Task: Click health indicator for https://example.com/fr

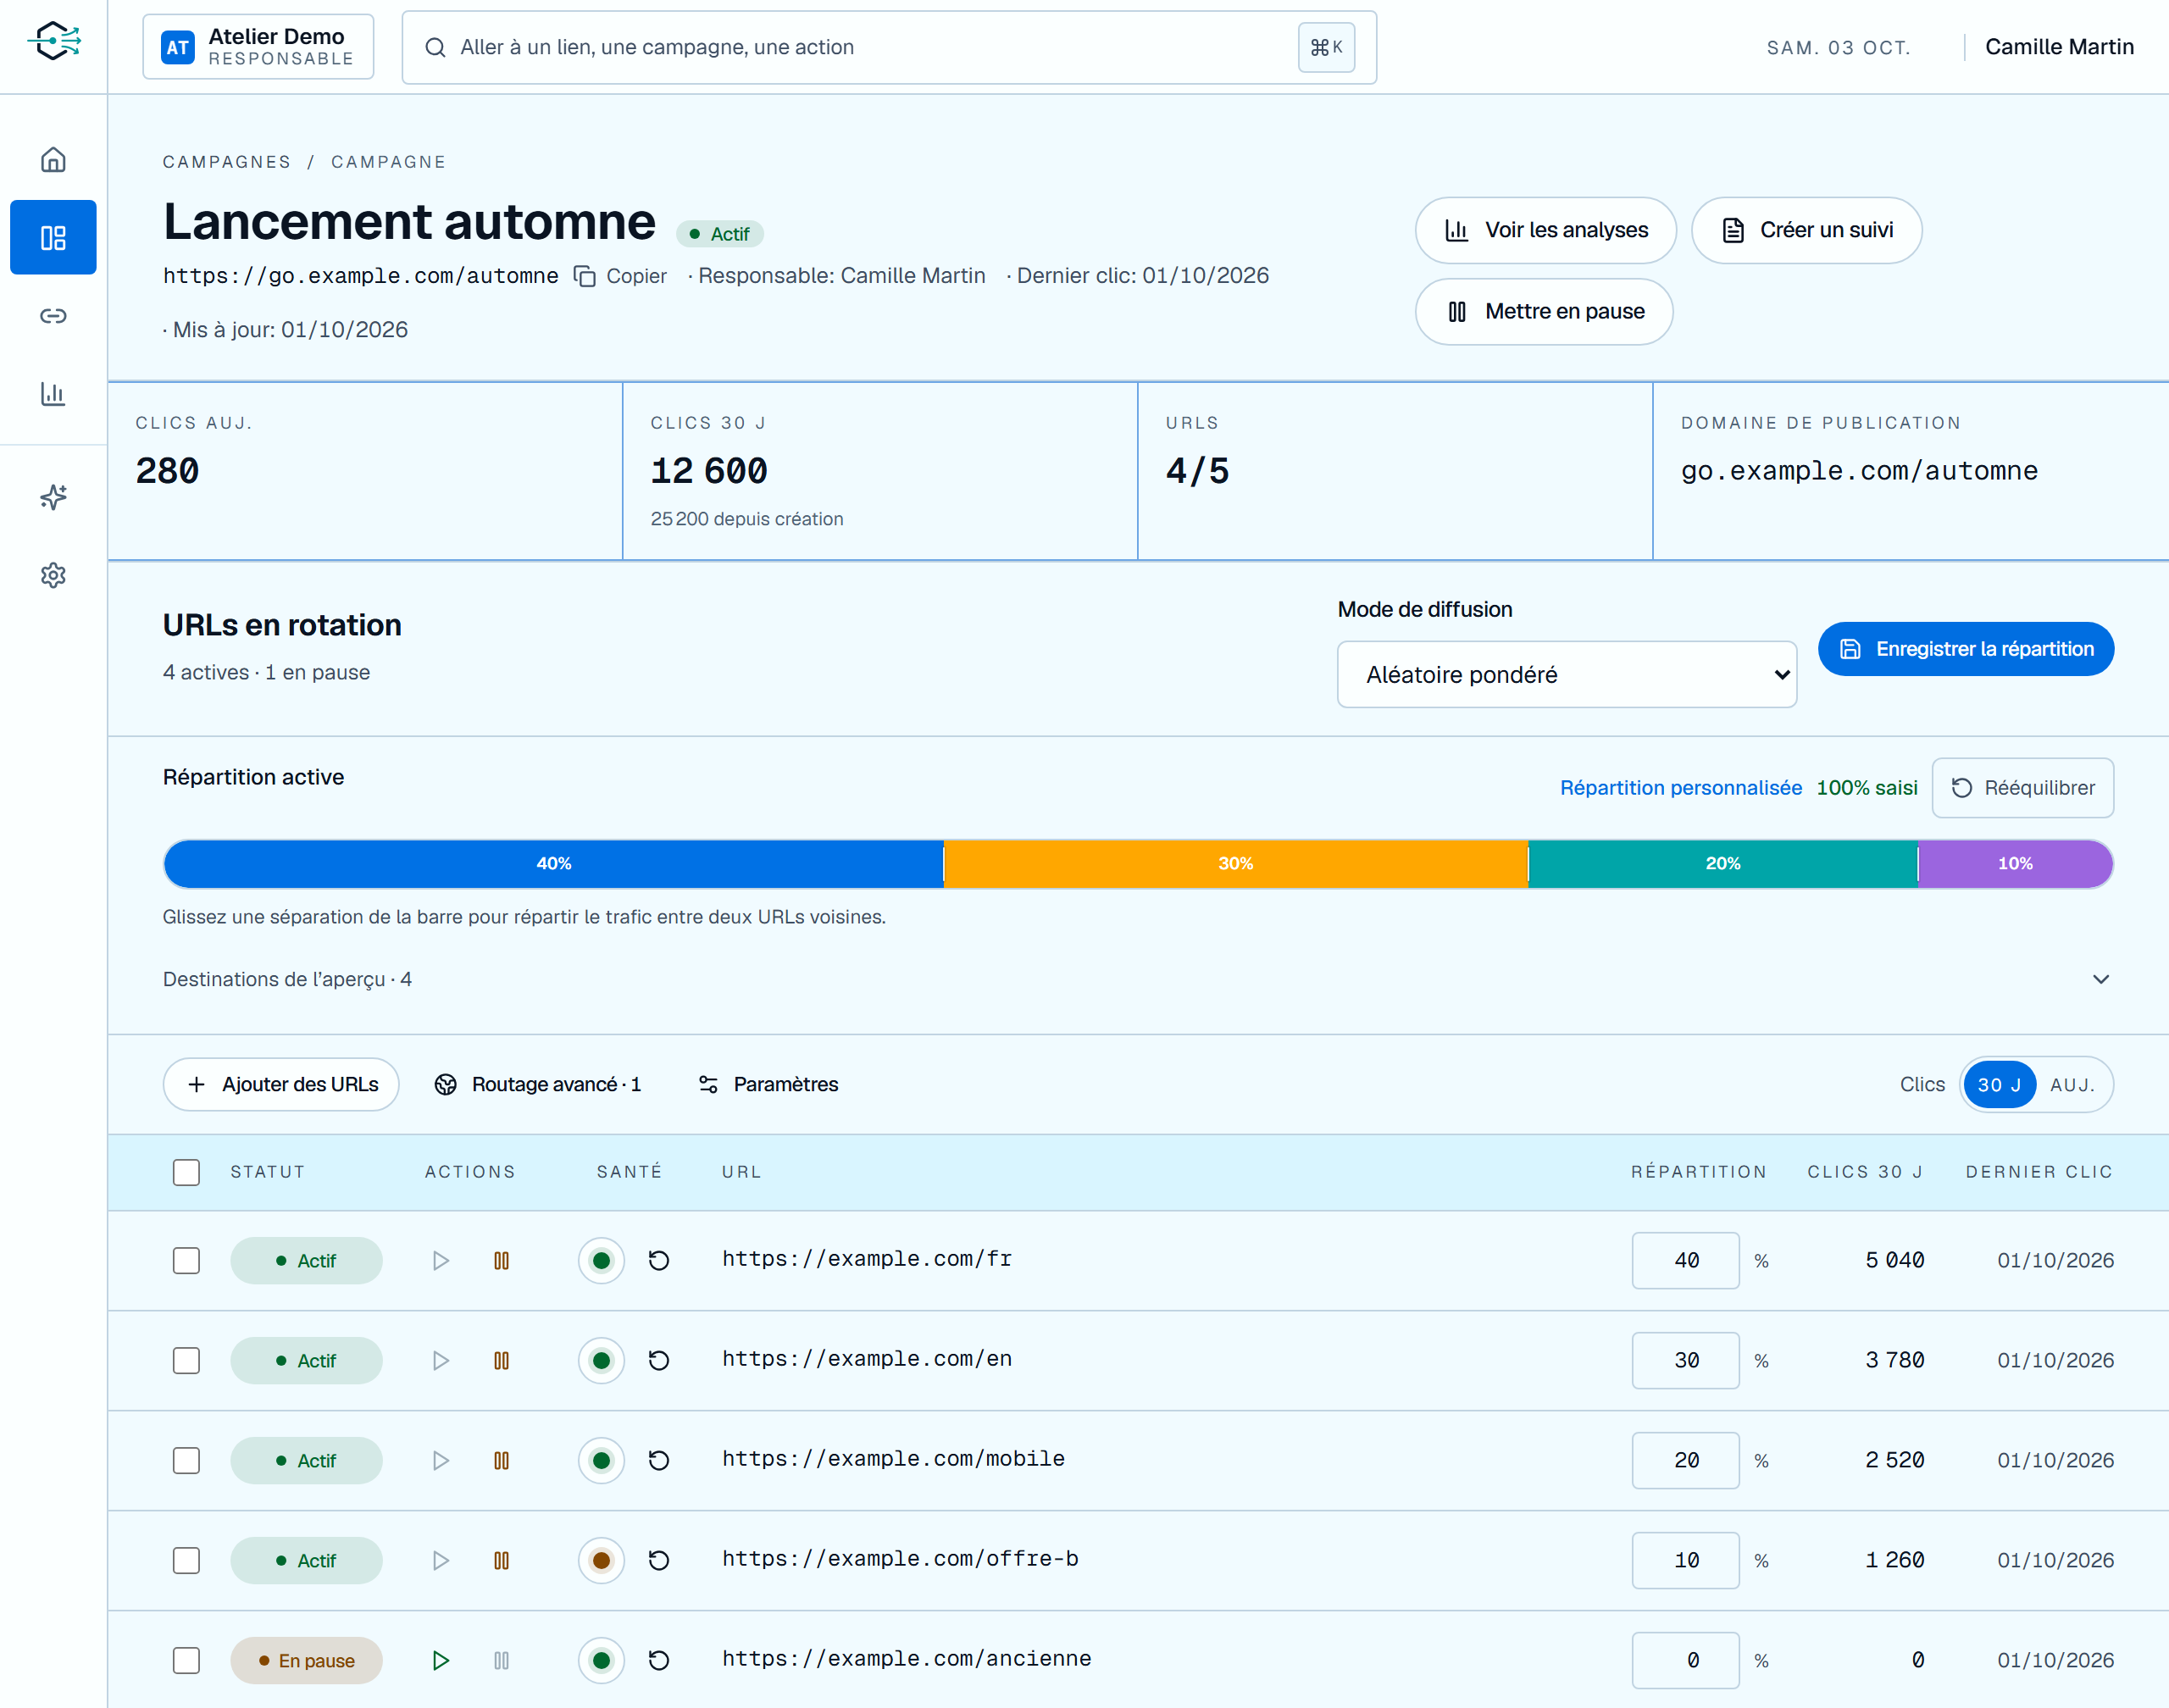Action: pos(601,1261)
